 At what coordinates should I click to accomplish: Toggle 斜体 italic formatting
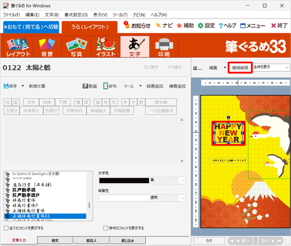pos(47,102)
